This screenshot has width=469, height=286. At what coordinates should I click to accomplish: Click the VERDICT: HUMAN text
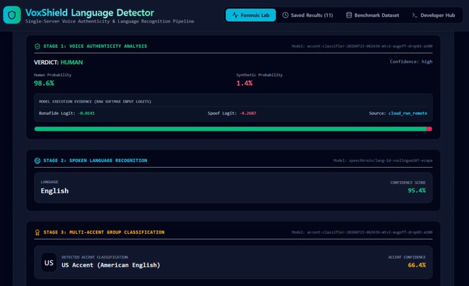pos(58,62)
